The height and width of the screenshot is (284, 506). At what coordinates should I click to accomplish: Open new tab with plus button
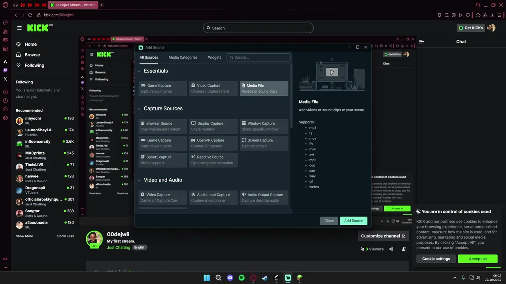click(x=102, y=5)
